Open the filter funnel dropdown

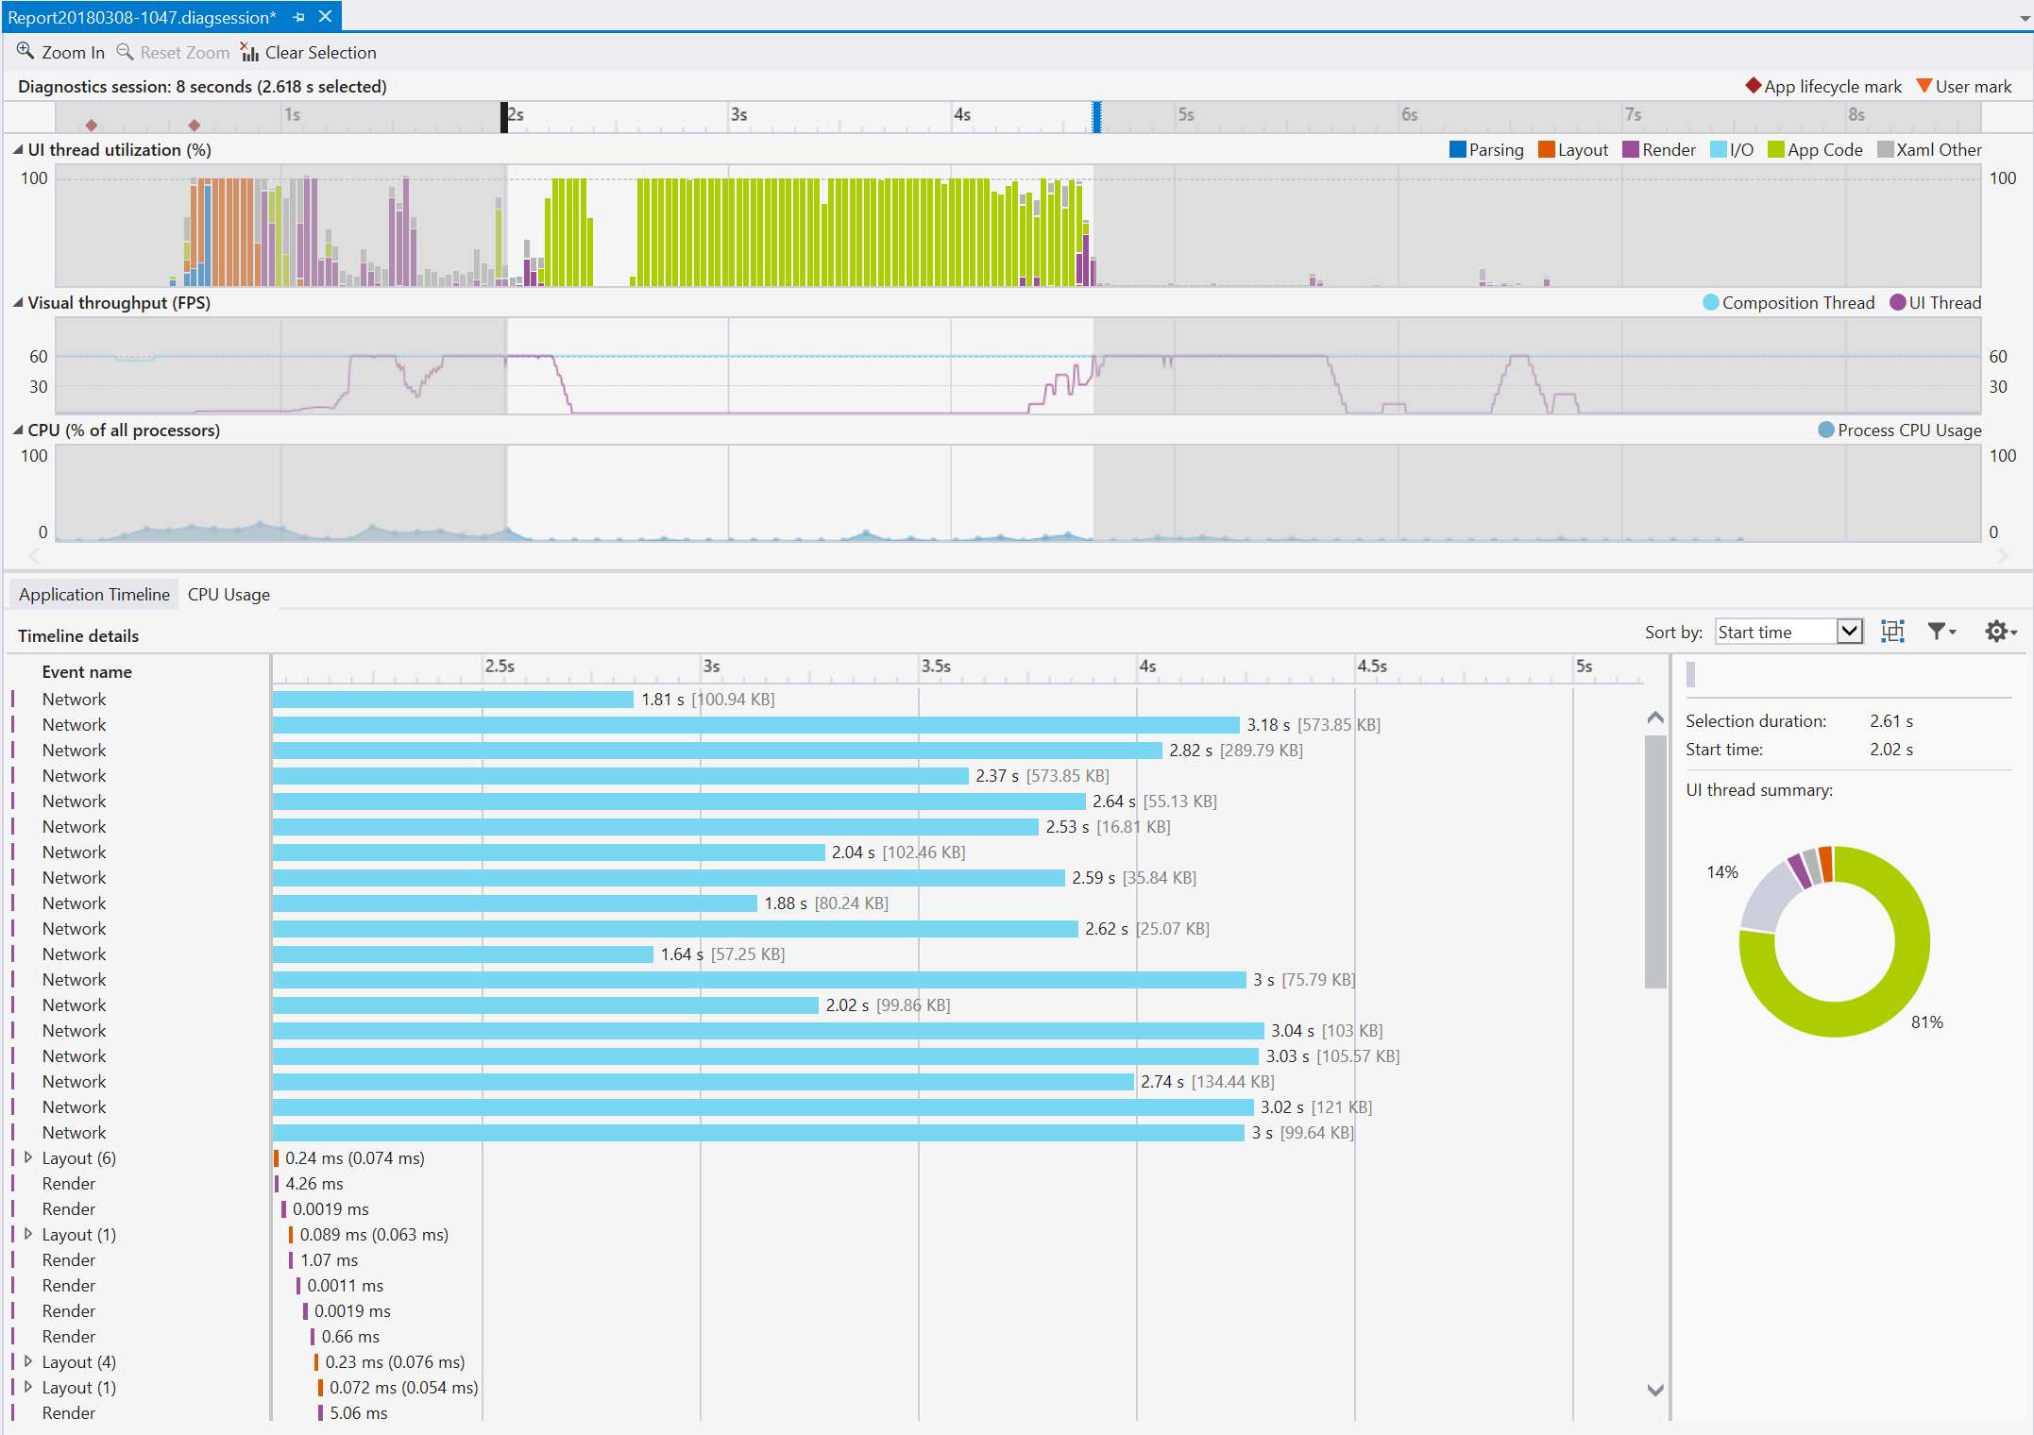click(1941, 632)
